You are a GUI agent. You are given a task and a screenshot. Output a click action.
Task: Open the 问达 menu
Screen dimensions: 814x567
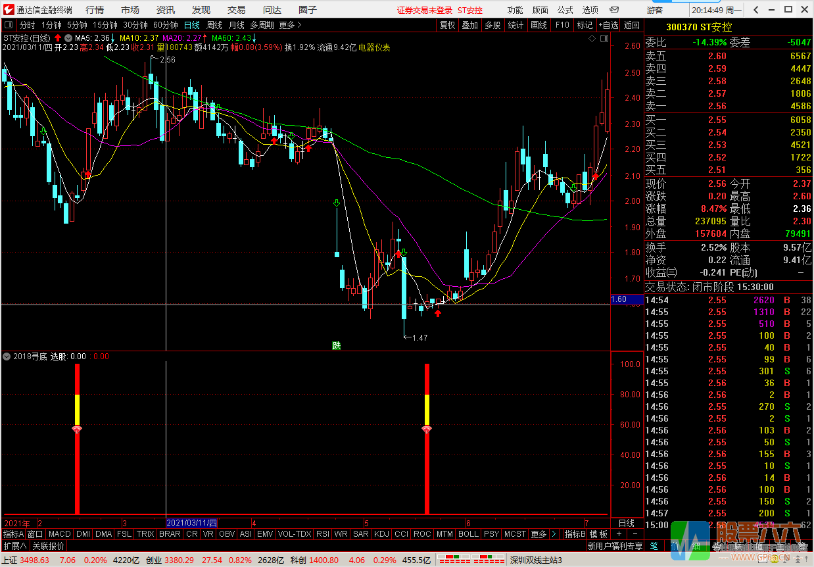click(x=272, y=10)
